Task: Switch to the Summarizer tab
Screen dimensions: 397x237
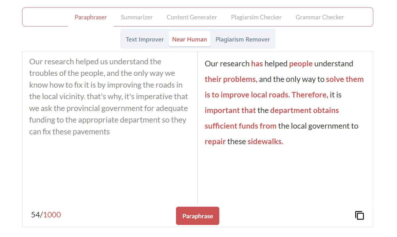Action: click(137, 17)
